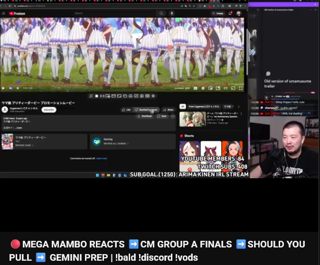
Task: Open the YouTube hamburger guide menu
Action: [x=3, y=13]
